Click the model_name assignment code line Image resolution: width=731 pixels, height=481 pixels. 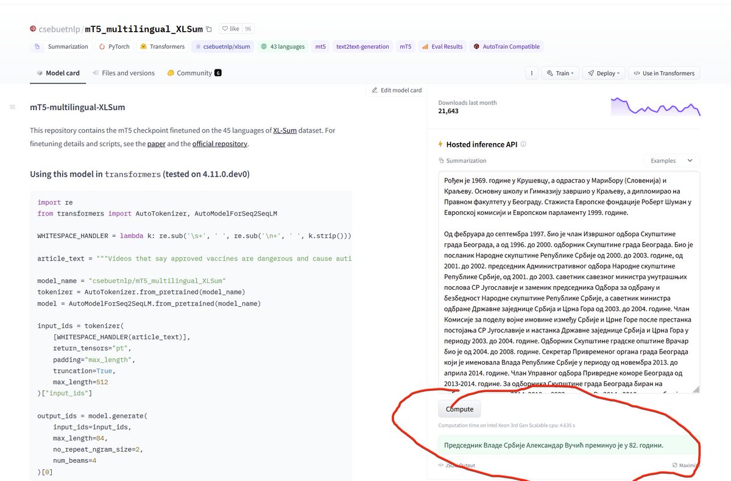pos(131,281)
